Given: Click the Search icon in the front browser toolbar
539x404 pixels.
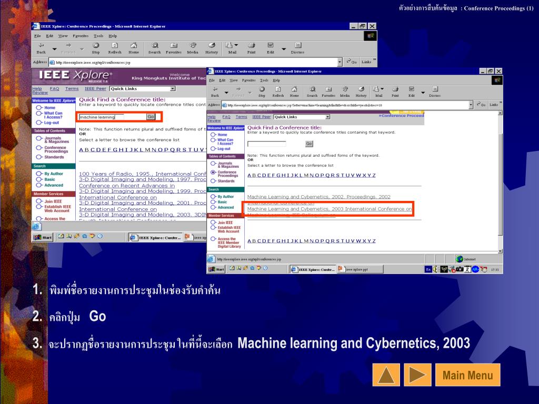Looking at the screenshot, I should (312, 89).
